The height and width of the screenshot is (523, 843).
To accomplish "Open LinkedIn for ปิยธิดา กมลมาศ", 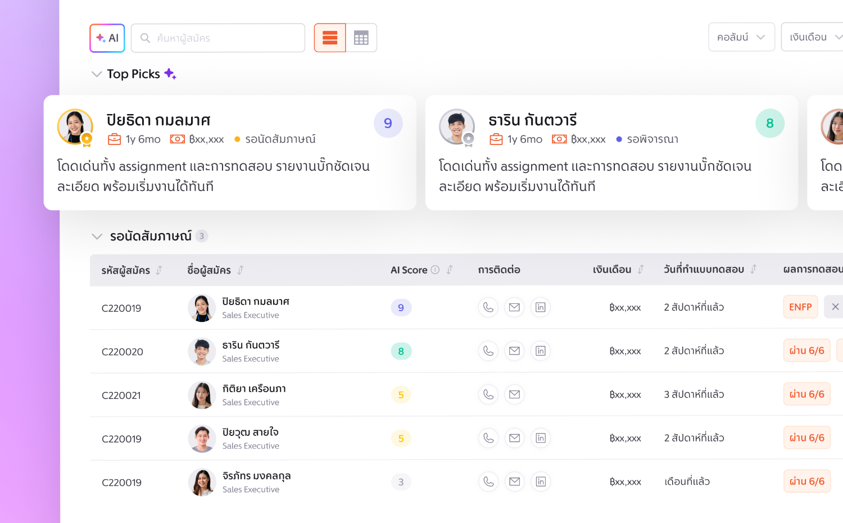I will (x=541, y=307).
